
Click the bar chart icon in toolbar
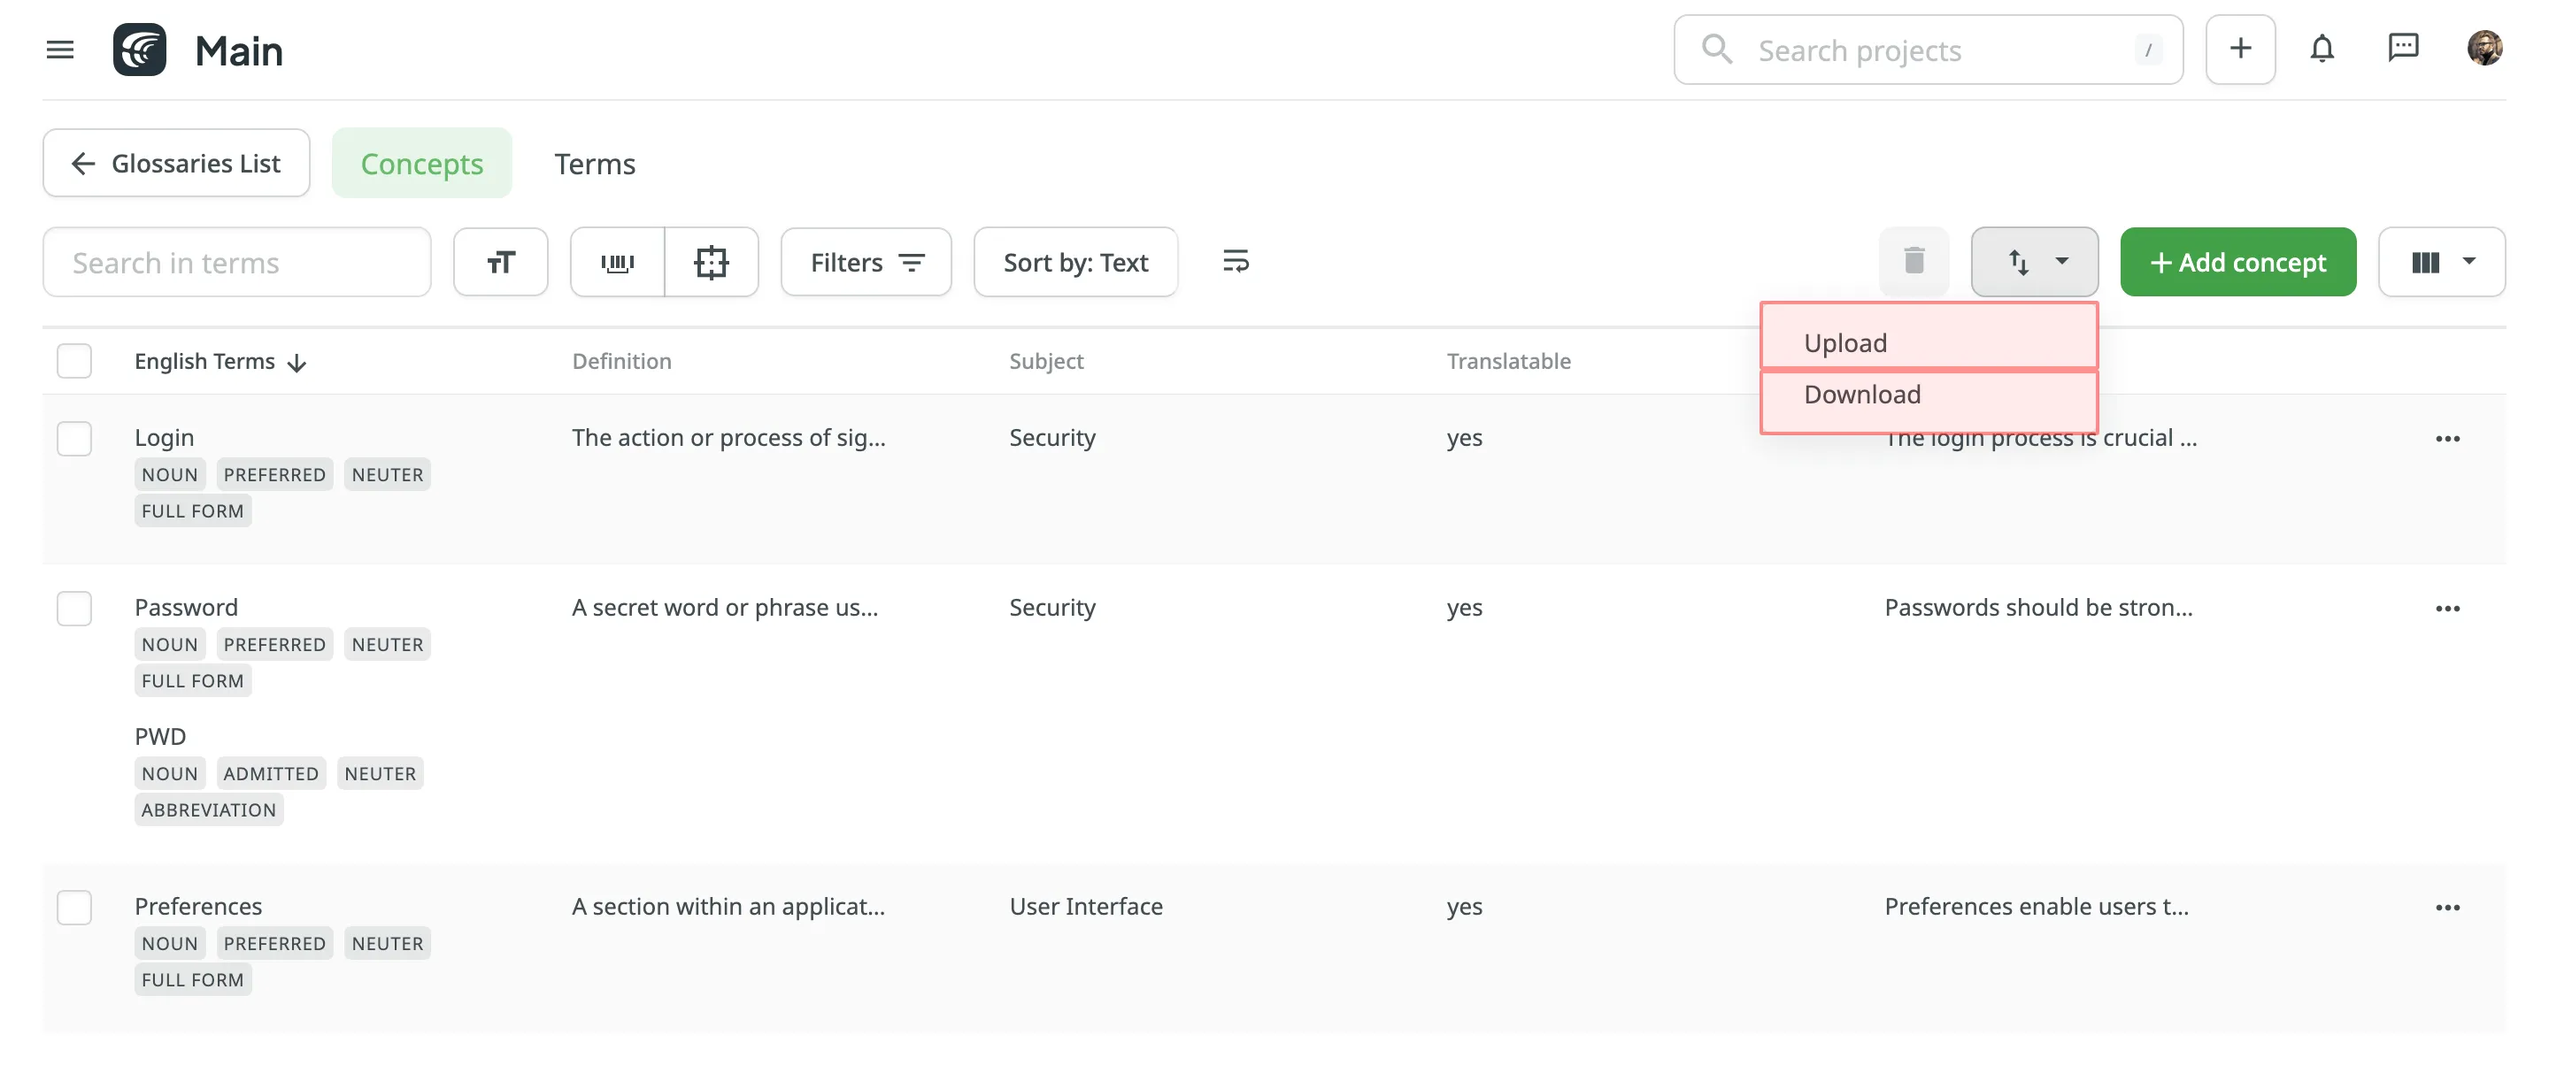coord(618,260)
